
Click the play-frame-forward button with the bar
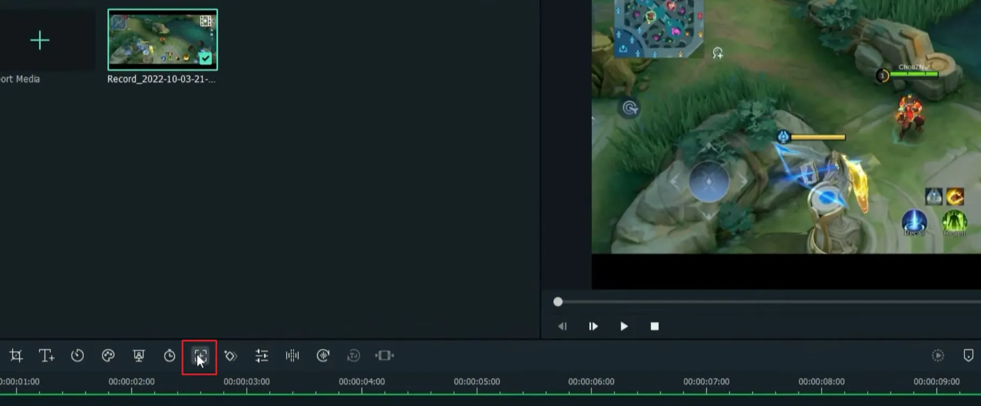pos(593,326)
